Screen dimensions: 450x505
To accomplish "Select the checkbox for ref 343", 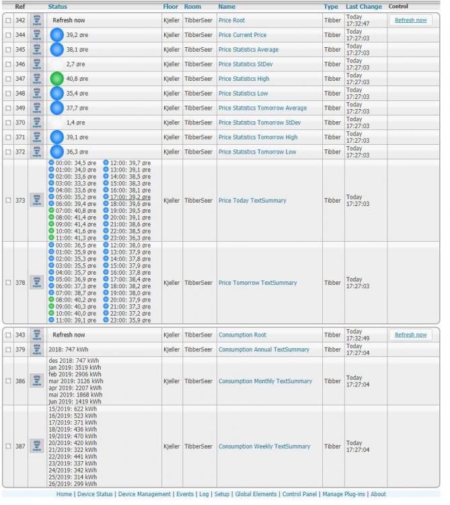I will point(8,335).
